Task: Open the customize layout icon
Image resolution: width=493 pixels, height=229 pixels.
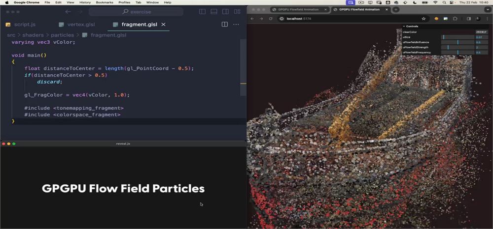Action: pos(237,12)
